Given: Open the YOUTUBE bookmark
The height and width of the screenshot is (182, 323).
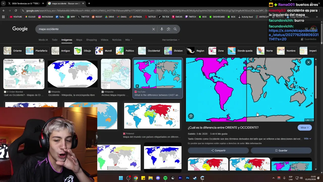Looking at the screenshot, I should pos(16,17).
